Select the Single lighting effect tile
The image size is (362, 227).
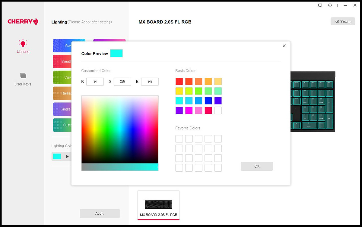click(62, 109)
